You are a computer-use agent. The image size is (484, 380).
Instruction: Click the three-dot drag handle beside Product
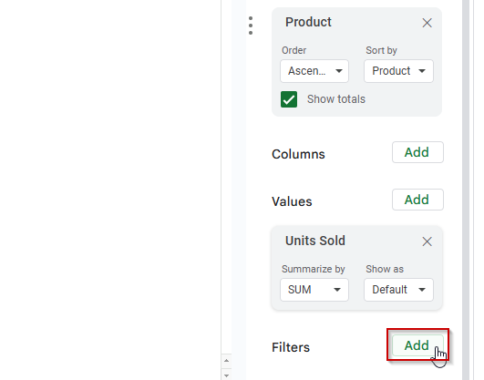251,26
